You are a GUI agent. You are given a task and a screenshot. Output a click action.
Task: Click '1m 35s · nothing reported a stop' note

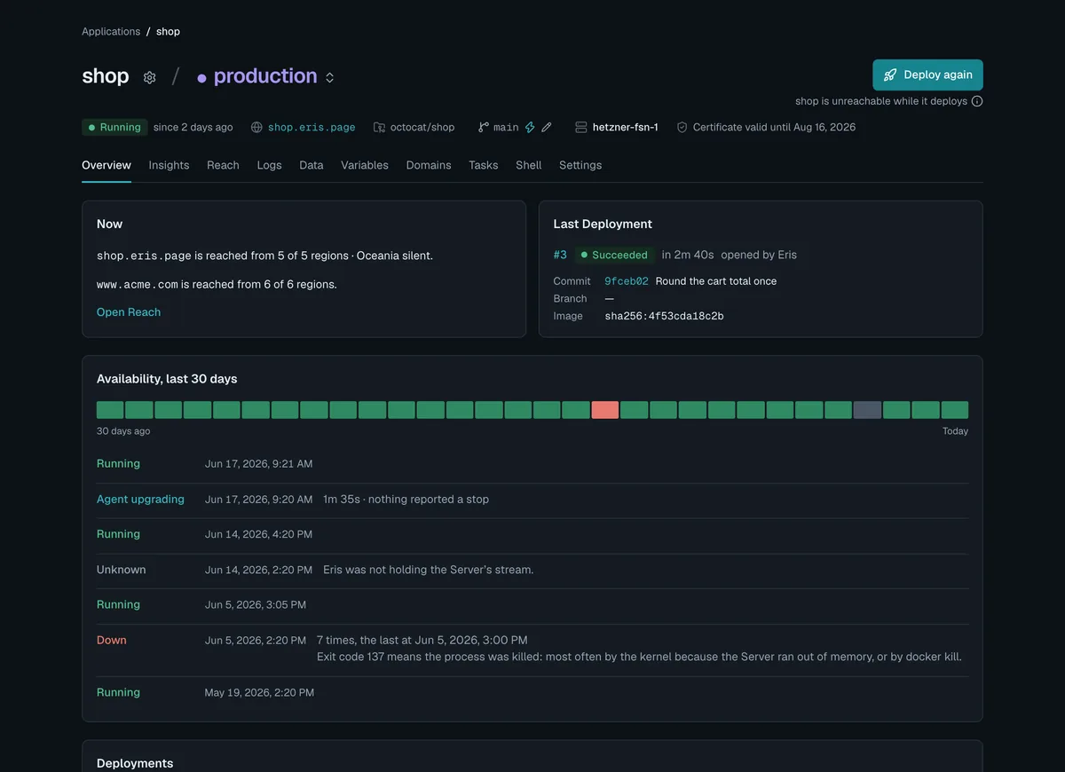click(406, 500)
